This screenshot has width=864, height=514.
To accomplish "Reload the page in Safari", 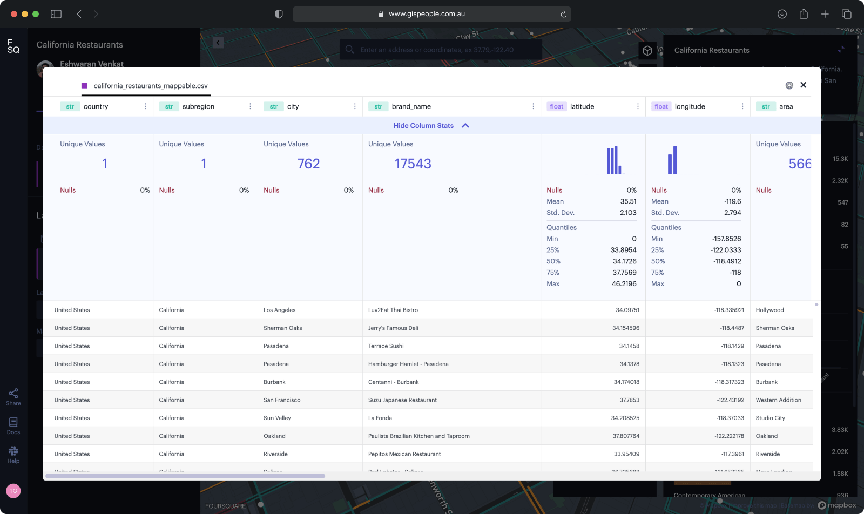I will 563,14.
